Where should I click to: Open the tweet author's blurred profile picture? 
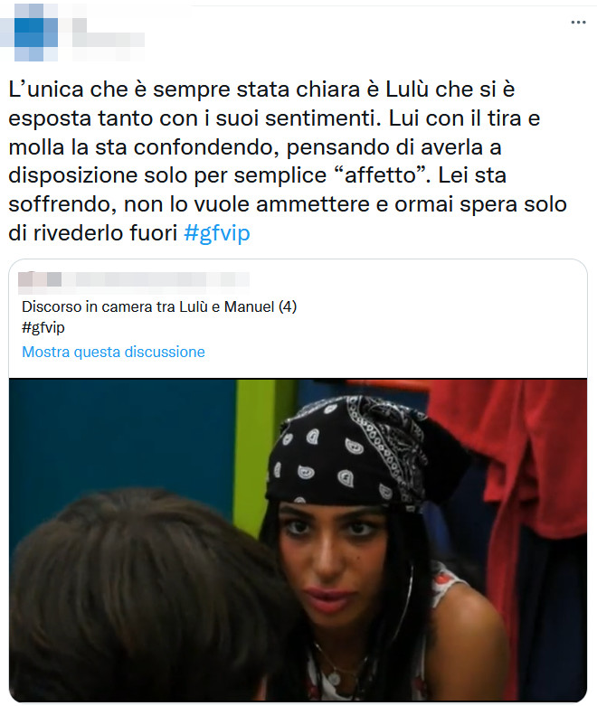[x=35, y=32]
